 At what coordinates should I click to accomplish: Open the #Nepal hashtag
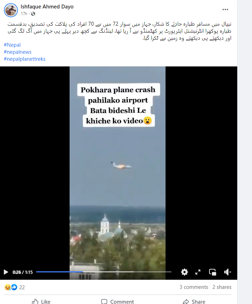click(x=12, y=45)
